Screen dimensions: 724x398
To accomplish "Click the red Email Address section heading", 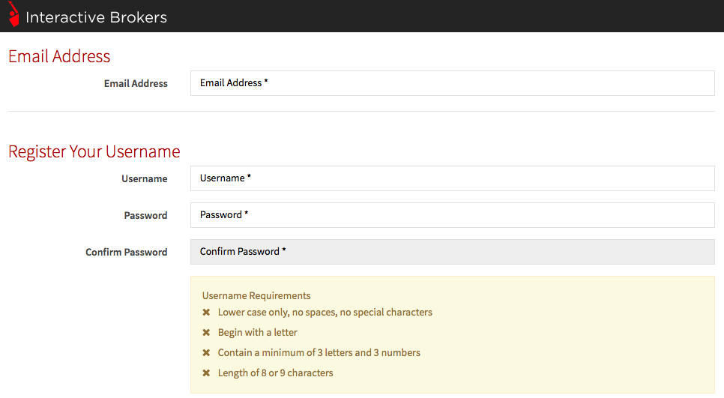I will pyautogui.click(x=59, y=57).
